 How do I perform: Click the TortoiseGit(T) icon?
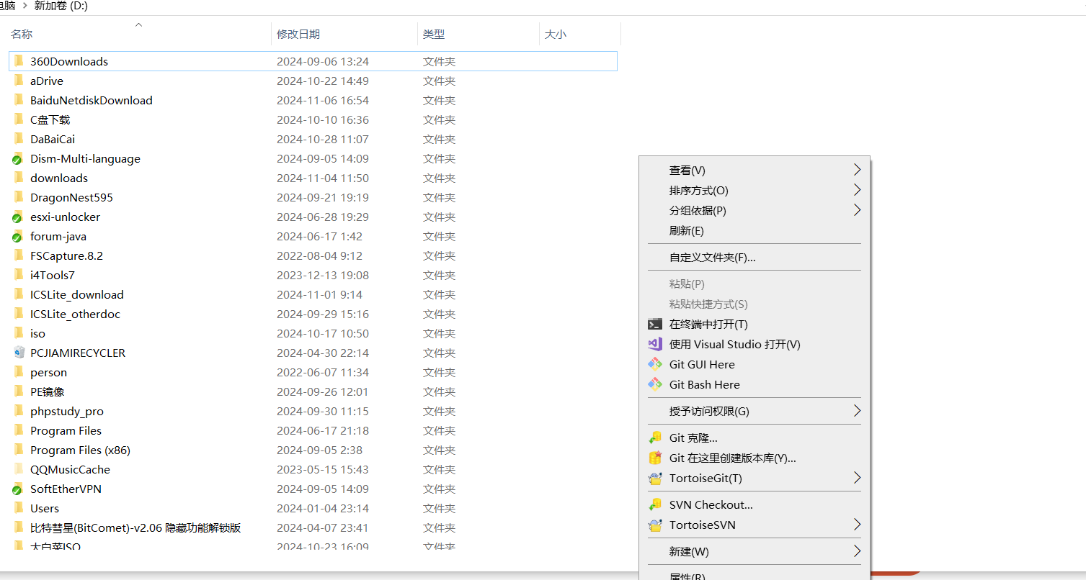[x=655, y=478]
